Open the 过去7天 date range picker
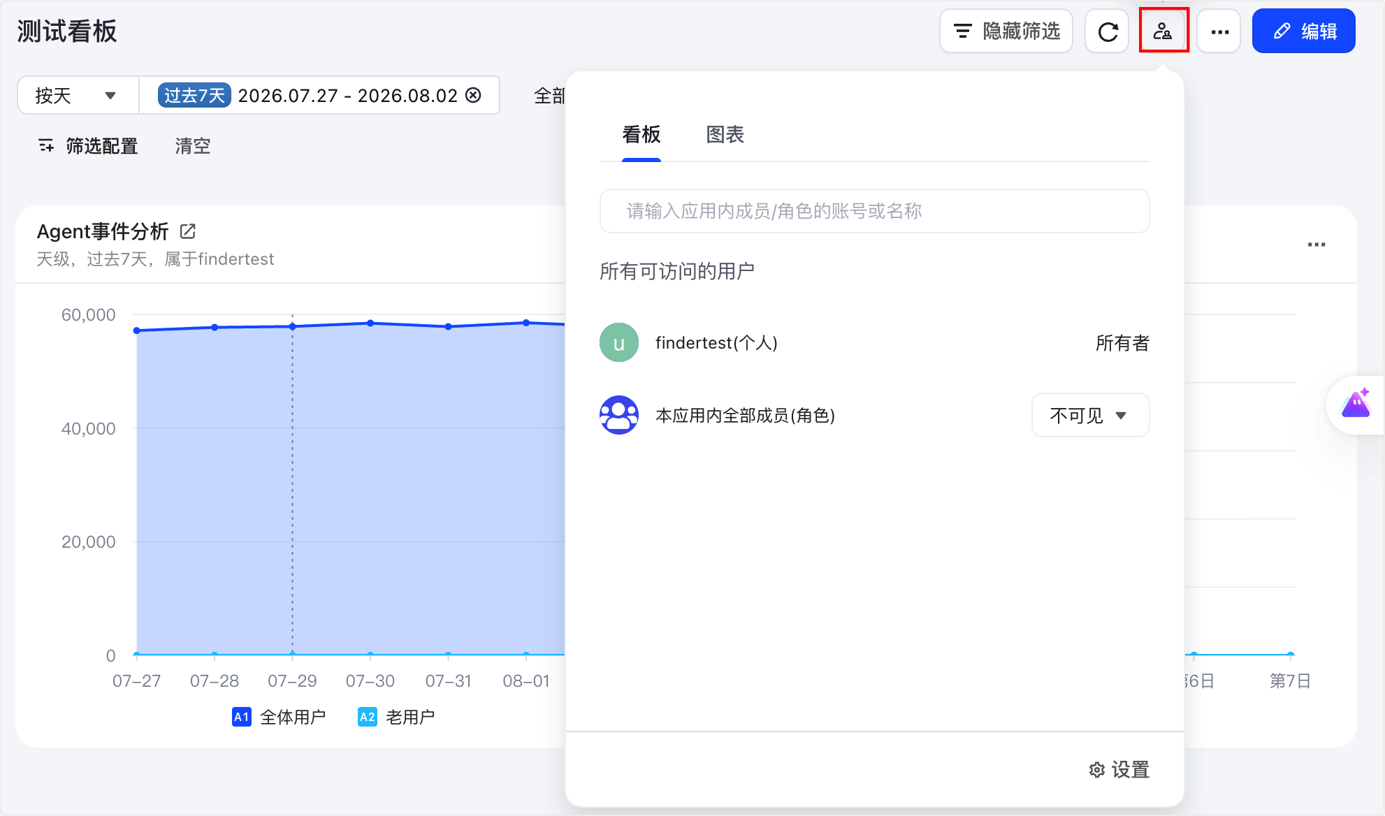Screen dimensions: 1385x816 pyautogui.click(x=319, y=95)
